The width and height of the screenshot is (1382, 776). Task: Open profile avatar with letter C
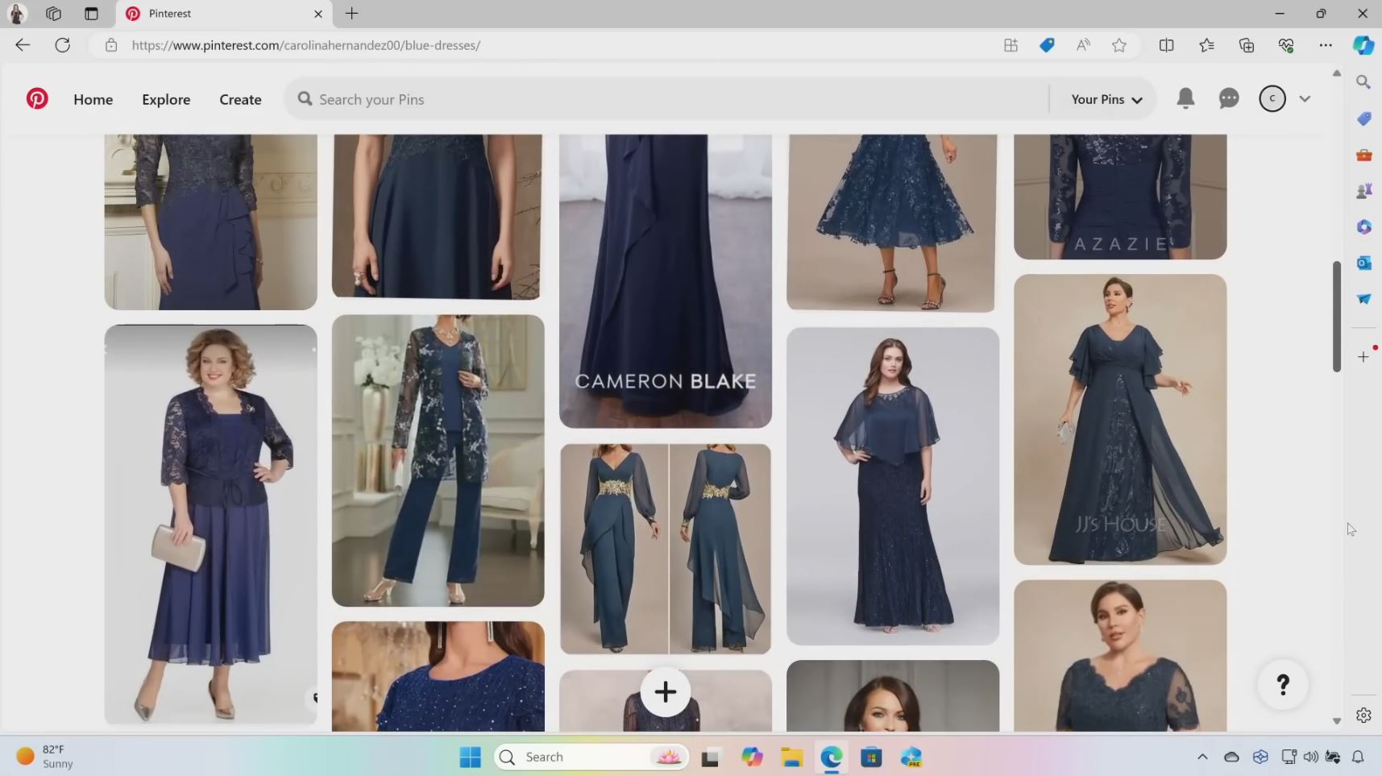(x=1272, y=98)
